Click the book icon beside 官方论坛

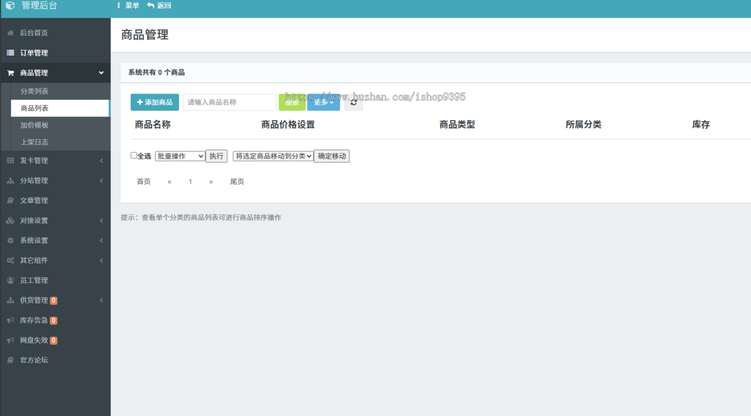[x=10, y=360]
